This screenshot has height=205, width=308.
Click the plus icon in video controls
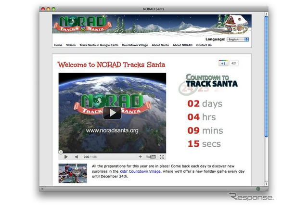tap(140, 156)
